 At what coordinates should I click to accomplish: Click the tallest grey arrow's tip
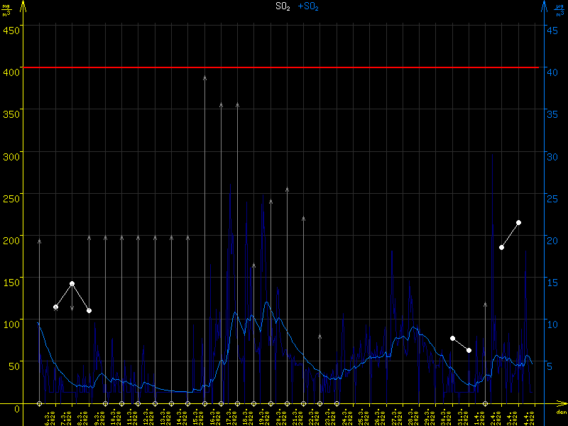pyautogui.click(x=204, y=77)
